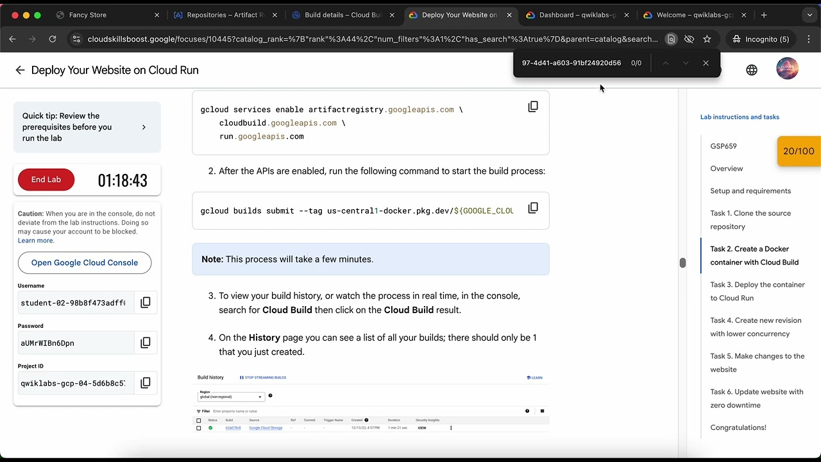This screenshot has height=462, width=821.
Task: Click the 20/100 score badge
Action: [799, 151]
